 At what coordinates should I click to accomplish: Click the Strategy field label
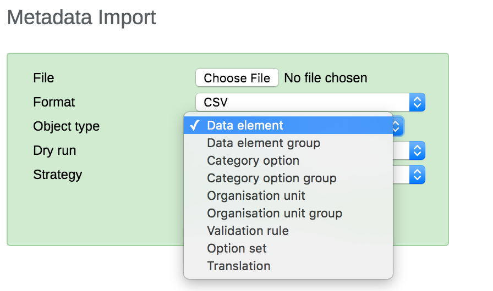coord(57,175)
